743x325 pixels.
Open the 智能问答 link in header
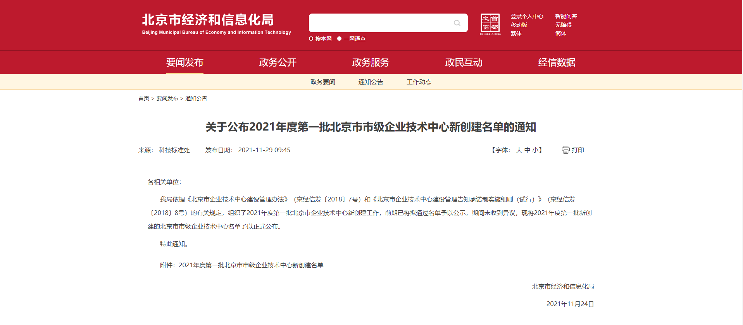click(566, 16)
